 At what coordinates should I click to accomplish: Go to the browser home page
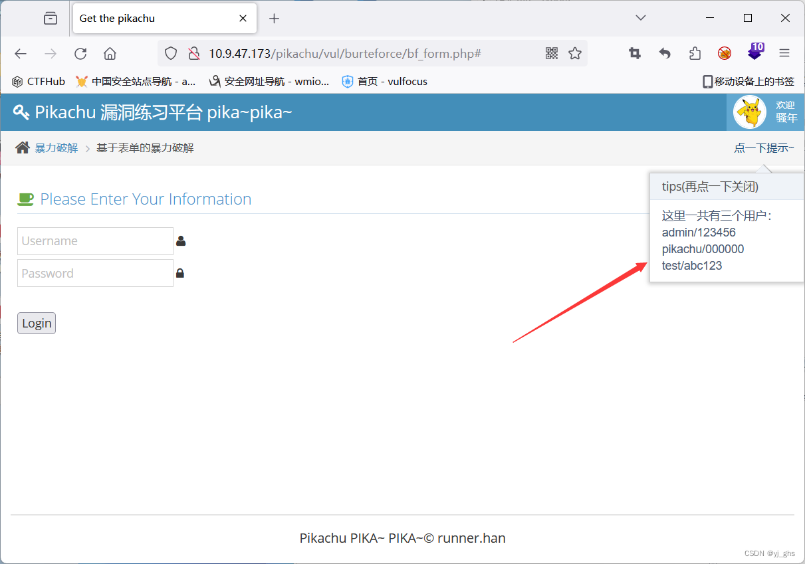click(110, 54)
